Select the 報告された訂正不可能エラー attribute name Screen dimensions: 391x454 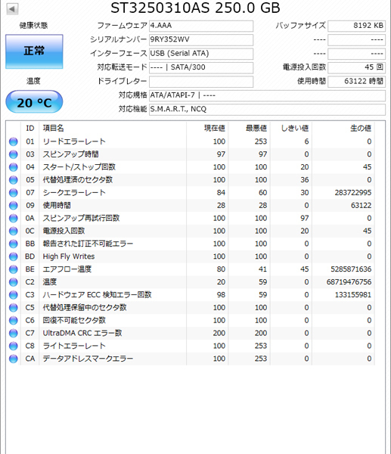click(x=88, y=244)
